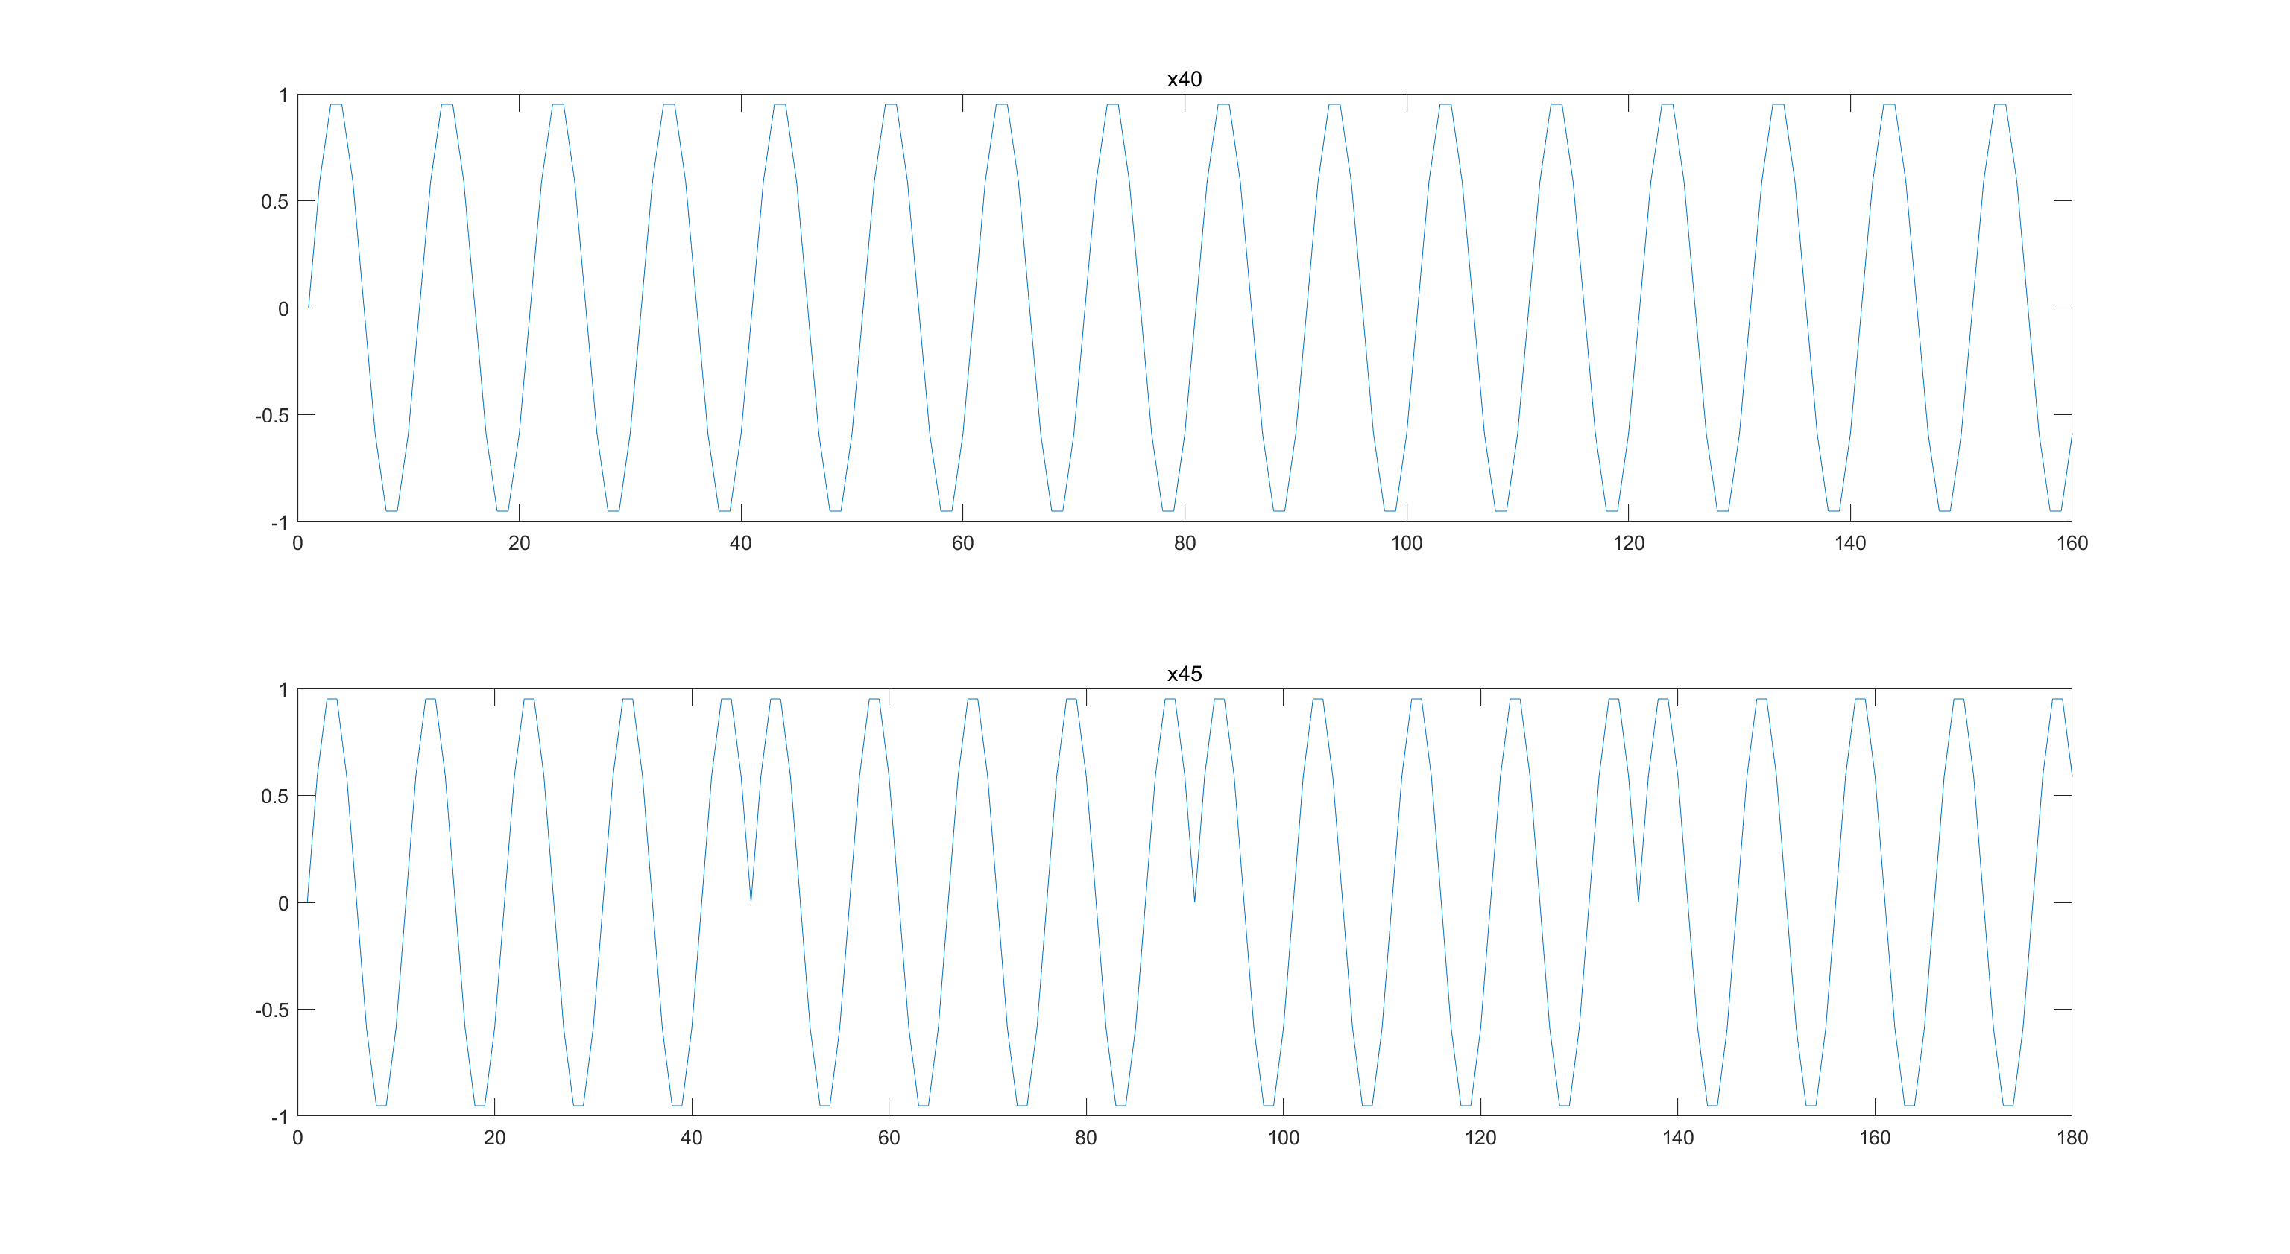The height and width of the screenshot is (1254, 2290).
Task: Click y-axis label 0.5 on the x40 plot
Action: click(274, 202)
